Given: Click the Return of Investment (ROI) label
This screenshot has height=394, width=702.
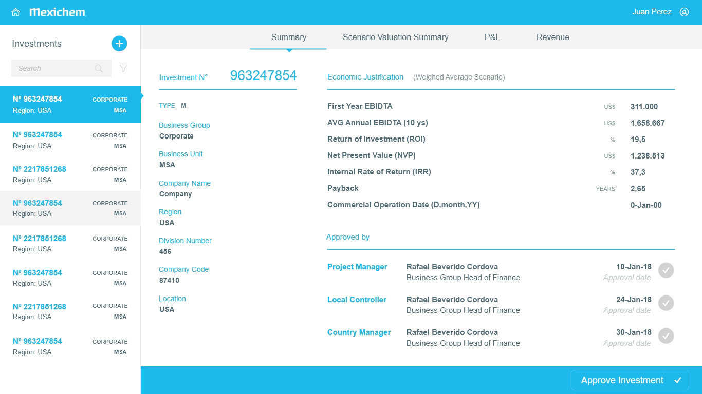Looking at the screenshot, I should point(376,139).
